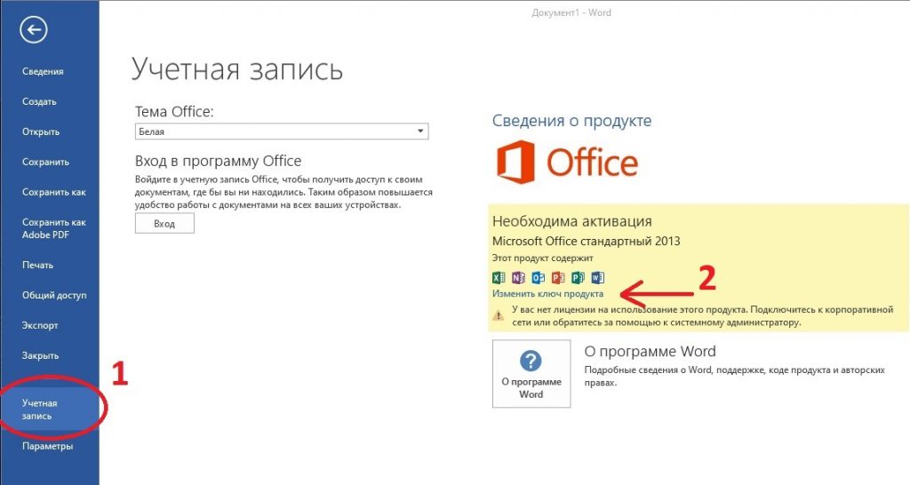Image resolution: width=910 pixels, height=485 pixels.
Task: Click Закрыть in the sidebar
Action: (40, 355)
